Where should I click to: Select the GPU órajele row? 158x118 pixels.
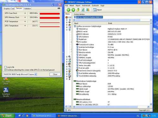point(112,55)
